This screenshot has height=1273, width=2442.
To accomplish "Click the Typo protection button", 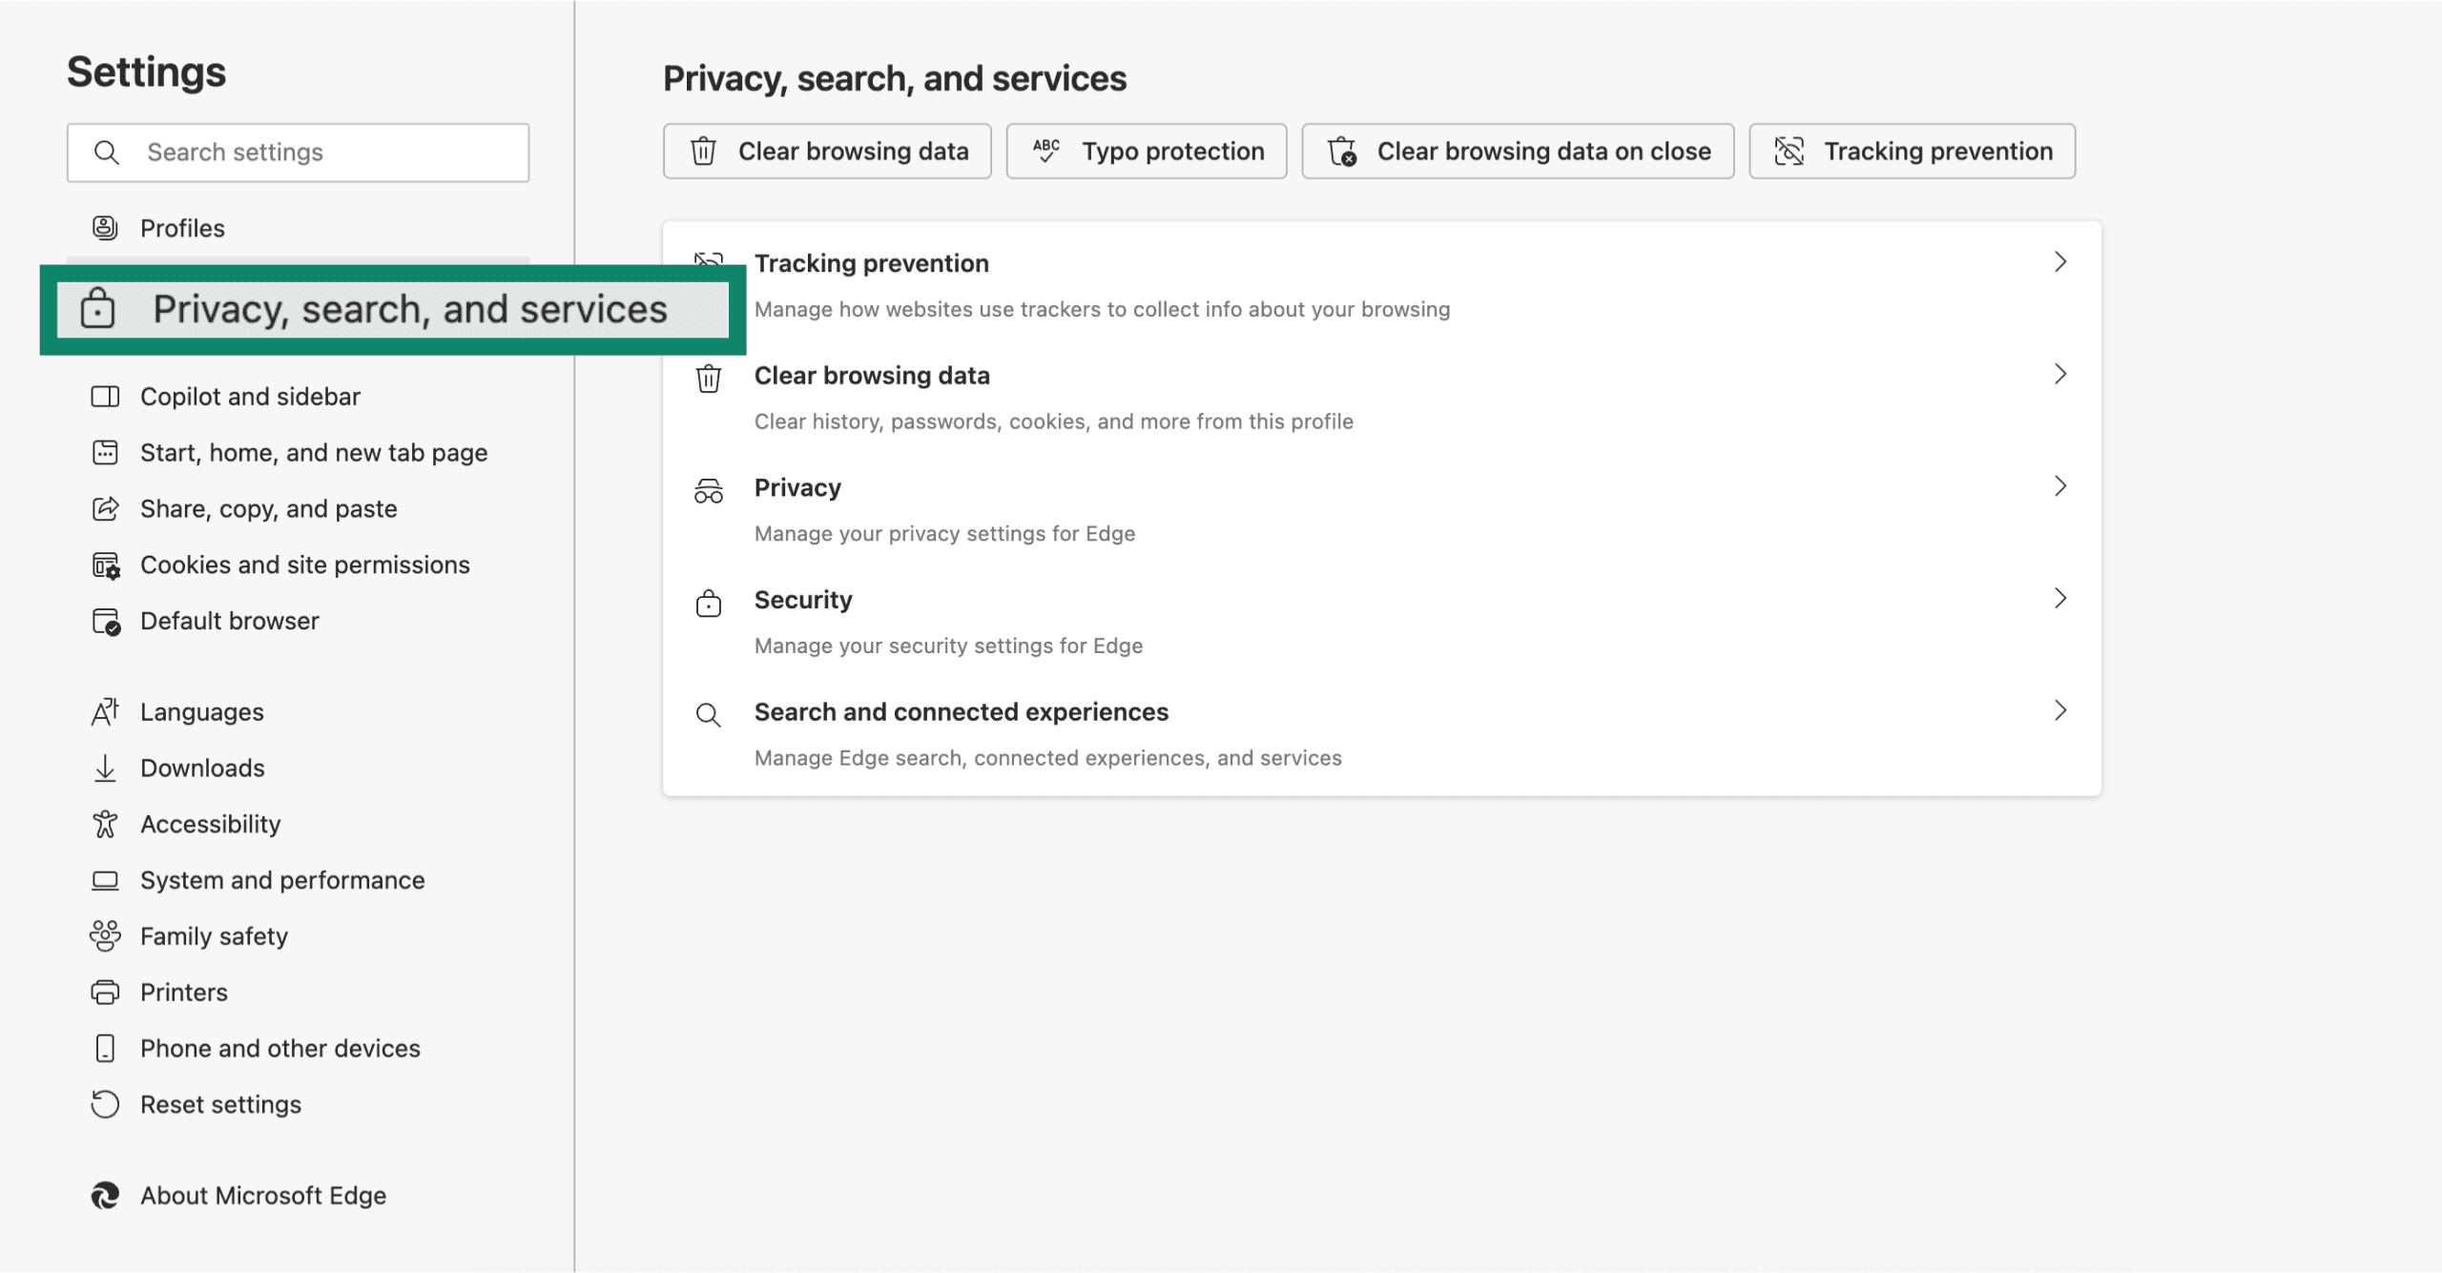I will [x=1146, y=151].
